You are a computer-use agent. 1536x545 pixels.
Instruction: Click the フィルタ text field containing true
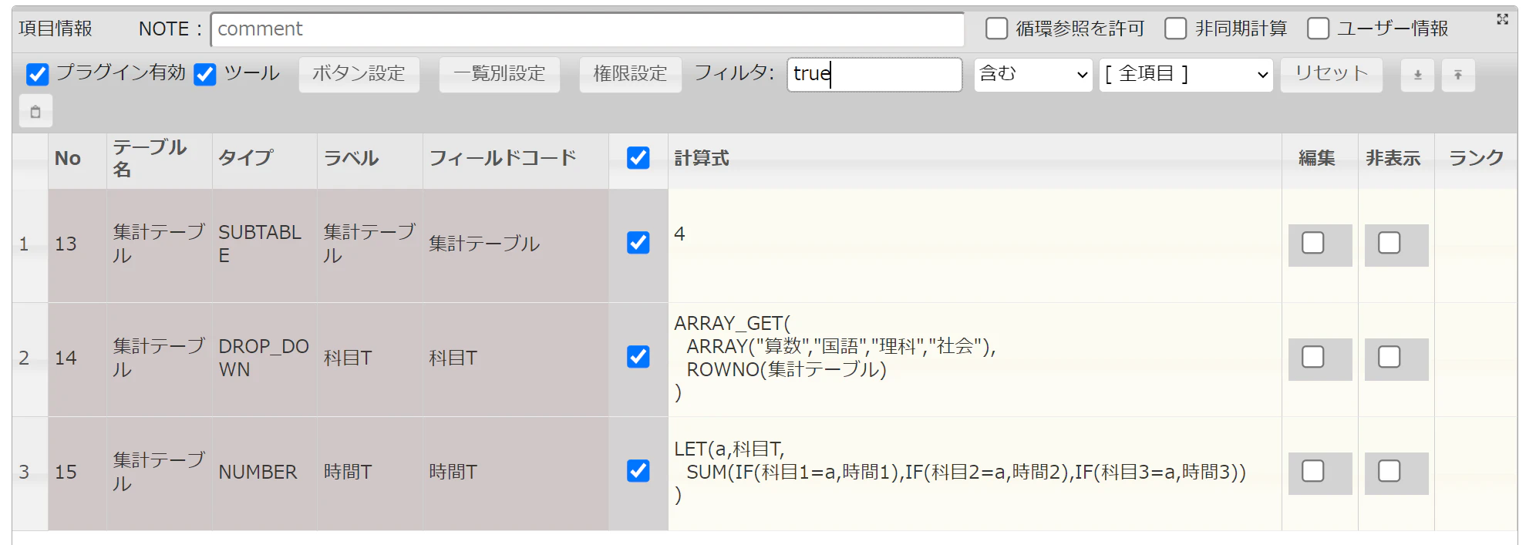pos(874,75)
